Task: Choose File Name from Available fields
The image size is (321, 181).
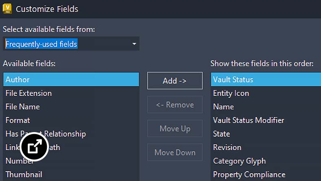Action: pos(71,106)
